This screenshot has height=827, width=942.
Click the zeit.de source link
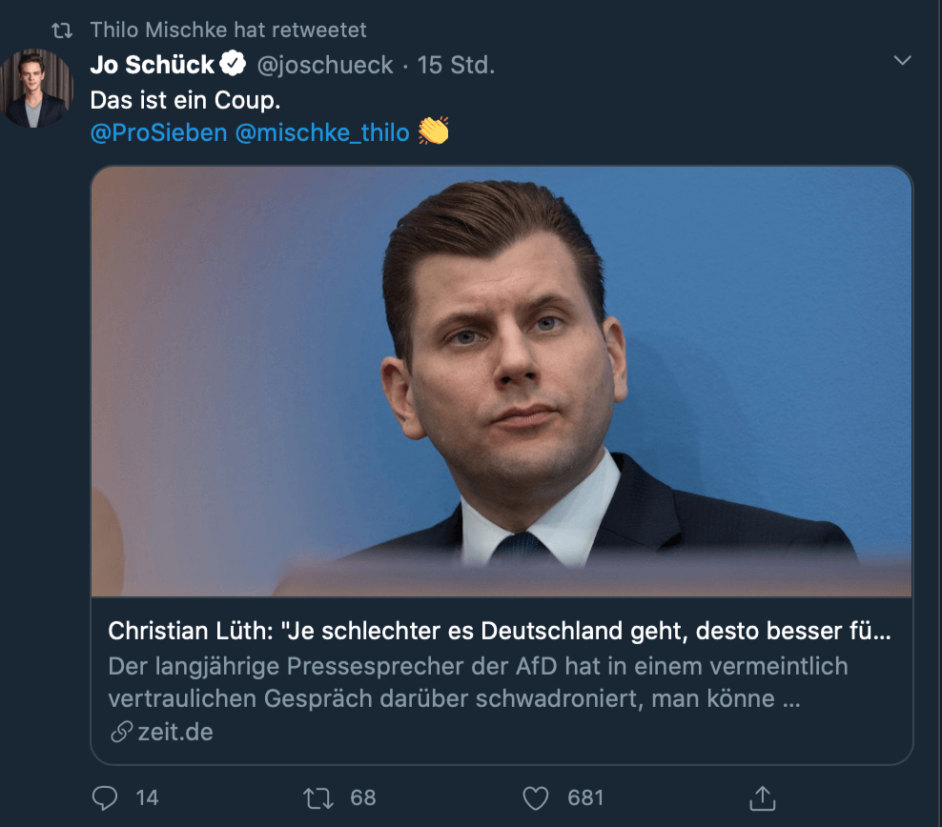(174, 732)
